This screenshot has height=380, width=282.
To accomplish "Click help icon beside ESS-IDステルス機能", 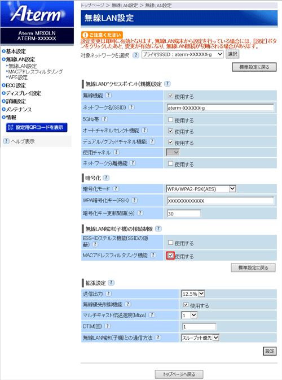I will (95, 244).
